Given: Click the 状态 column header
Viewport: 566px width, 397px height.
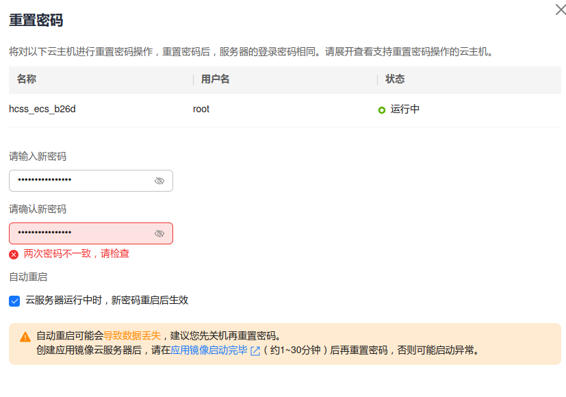Looking at the screenshot, I should 395,79.
